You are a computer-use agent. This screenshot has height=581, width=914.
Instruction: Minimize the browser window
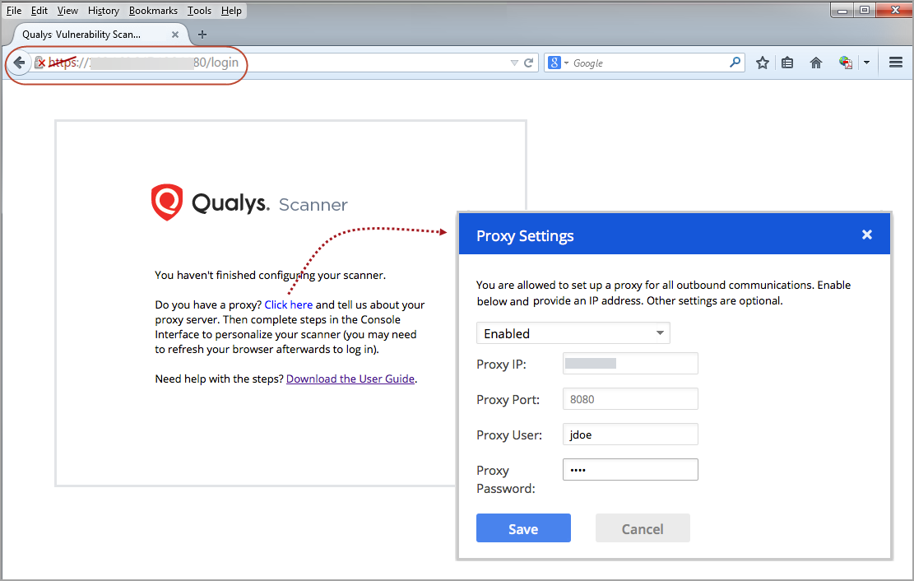(842, 11)
